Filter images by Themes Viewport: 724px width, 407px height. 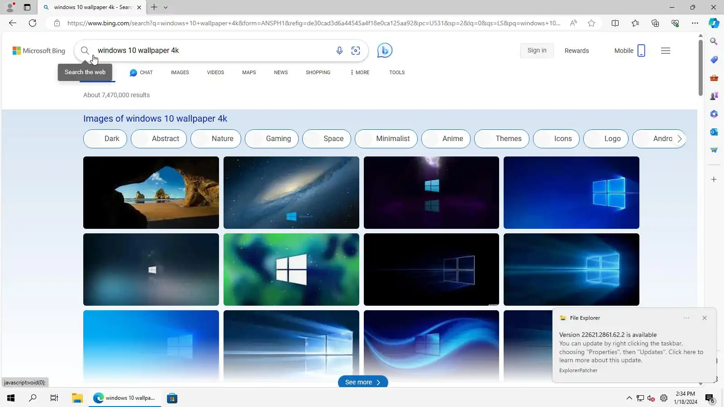(x=502, y=139)
